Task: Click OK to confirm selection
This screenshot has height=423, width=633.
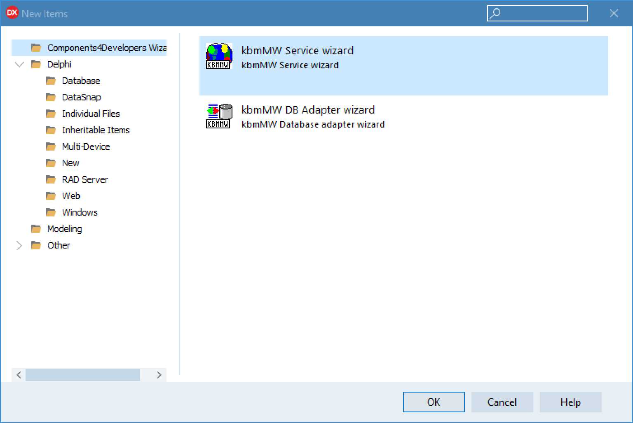Action: click(434, 402)
